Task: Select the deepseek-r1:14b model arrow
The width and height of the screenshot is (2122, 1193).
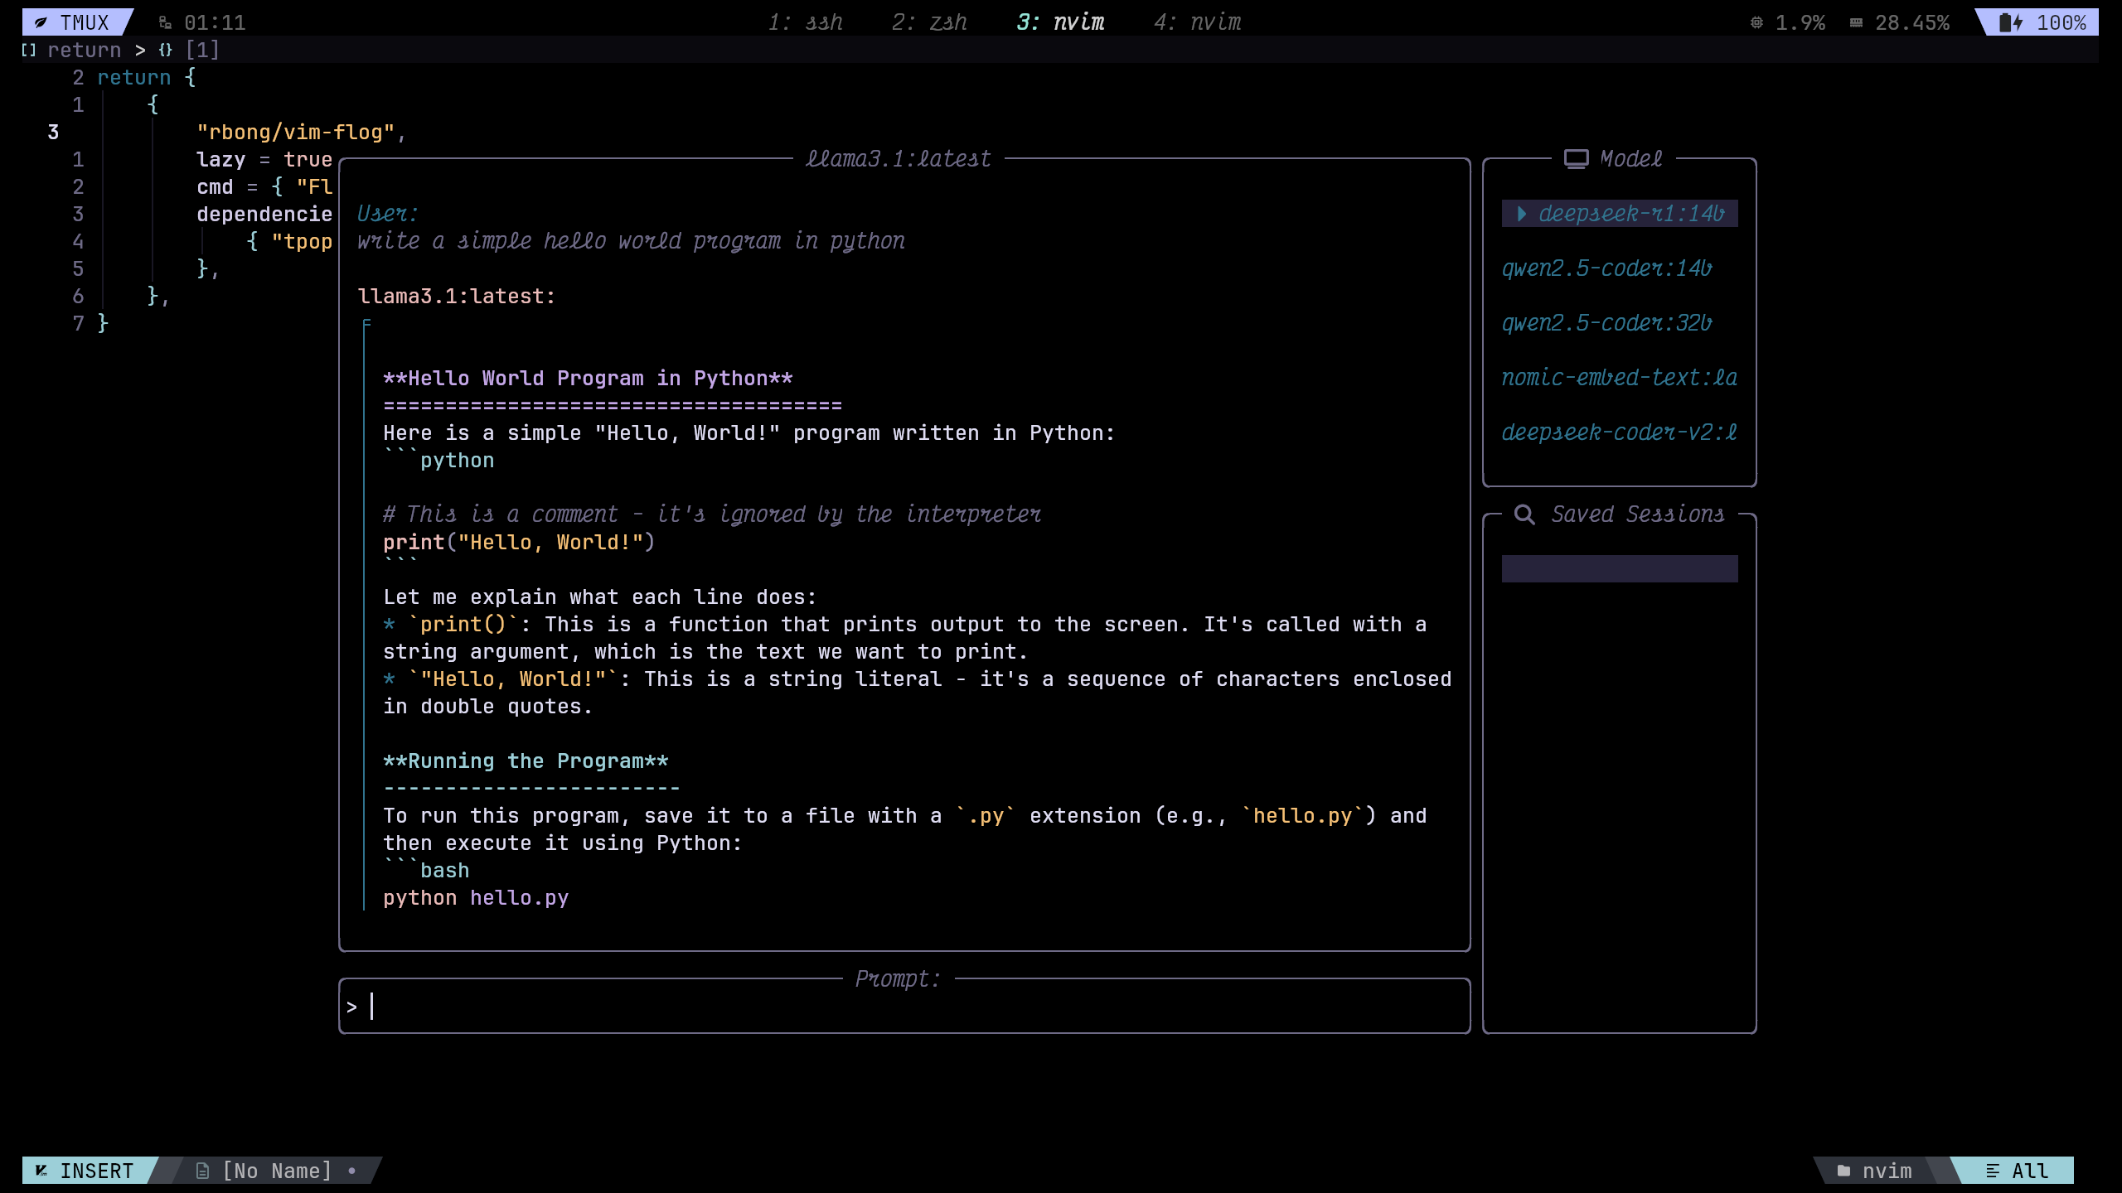Action: coord(1522,214)
